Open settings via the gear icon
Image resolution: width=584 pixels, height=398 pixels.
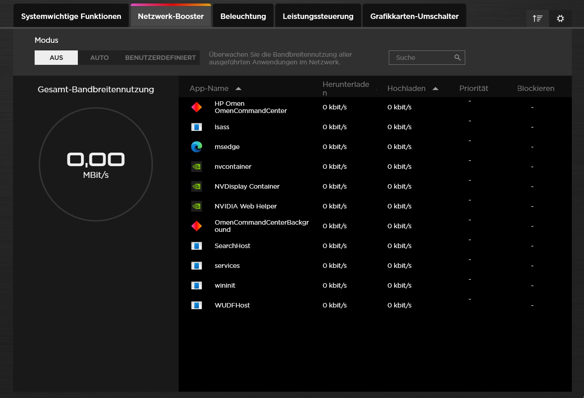pos(560,18)
